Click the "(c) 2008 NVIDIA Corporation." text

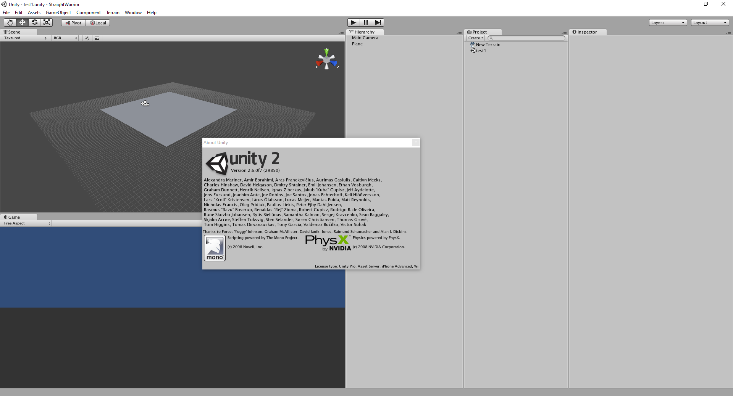pos(379,247)
